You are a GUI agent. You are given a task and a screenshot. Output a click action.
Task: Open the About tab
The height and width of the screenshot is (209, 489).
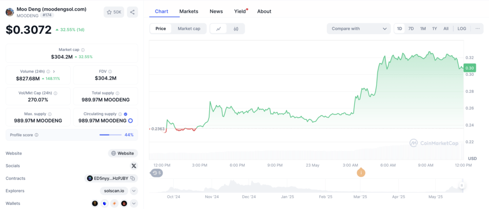point(264,11)
